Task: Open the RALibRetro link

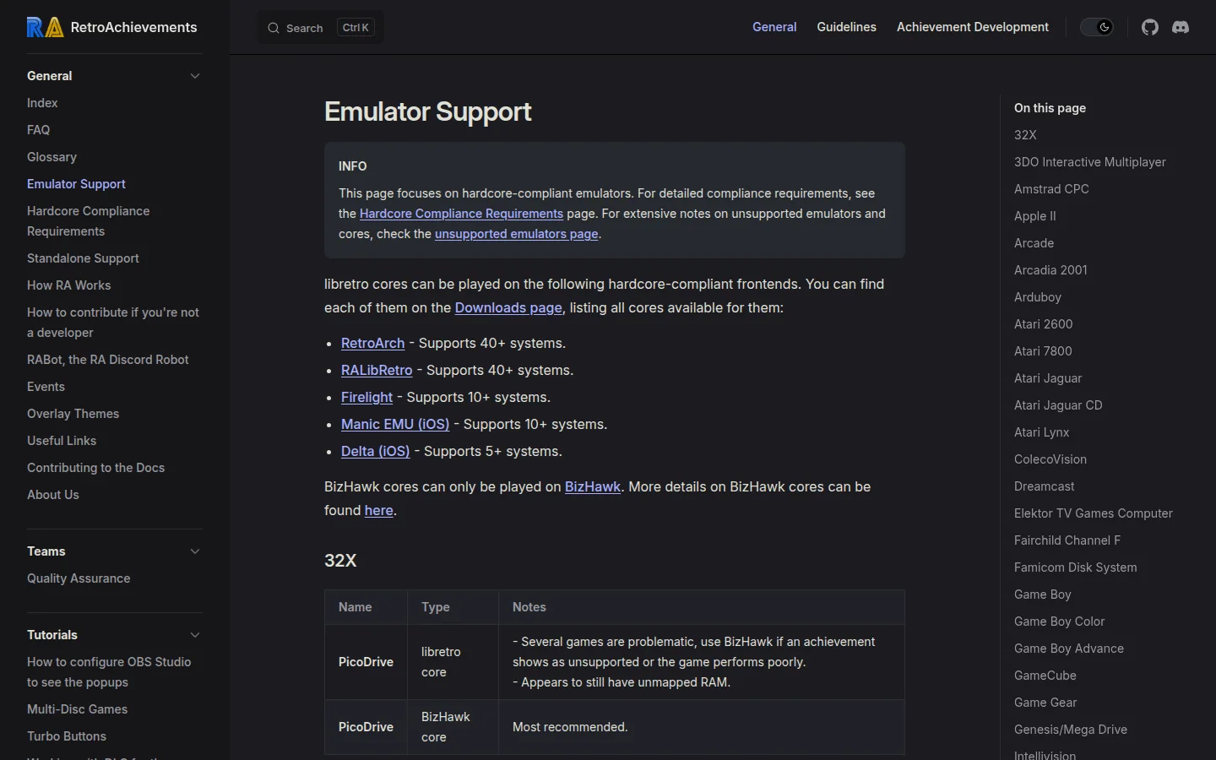Action: click(x=377, y=370)
